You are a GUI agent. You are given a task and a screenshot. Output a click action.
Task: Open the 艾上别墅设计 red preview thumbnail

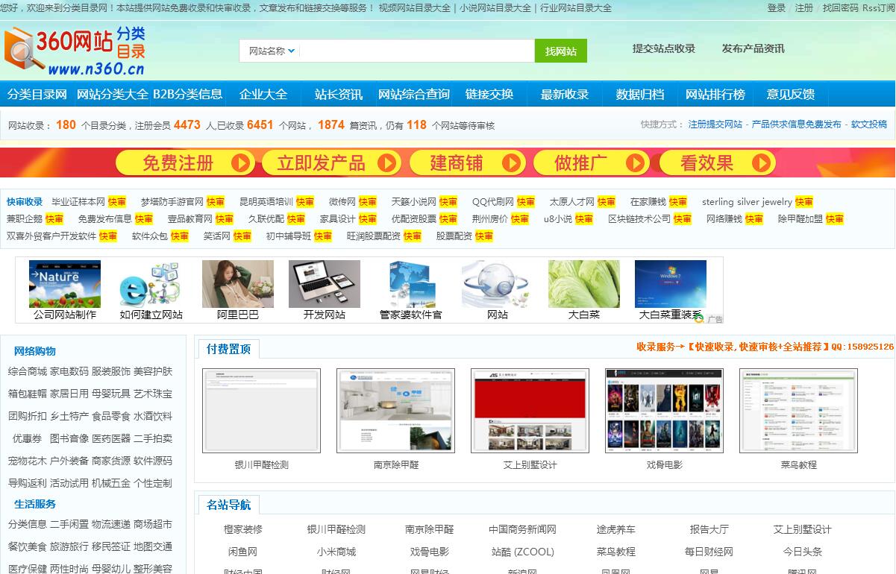click(x=530, y=411)
